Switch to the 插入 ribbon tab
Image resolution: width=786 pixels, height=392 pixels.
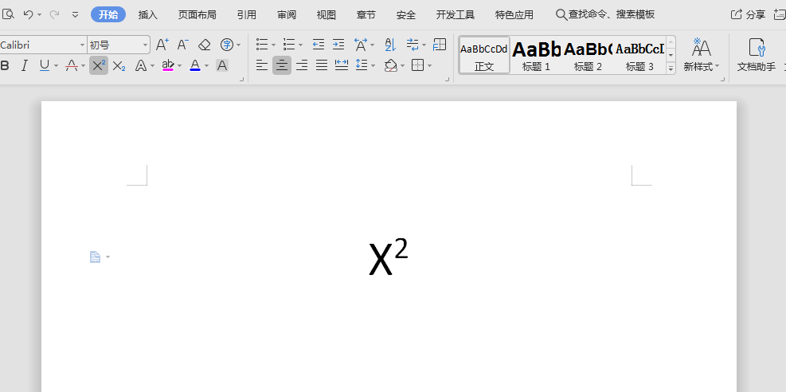[x=148, y=14]
